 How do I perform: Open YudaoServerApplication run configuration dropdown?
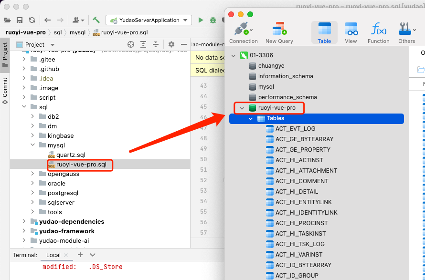click(149, 20)
